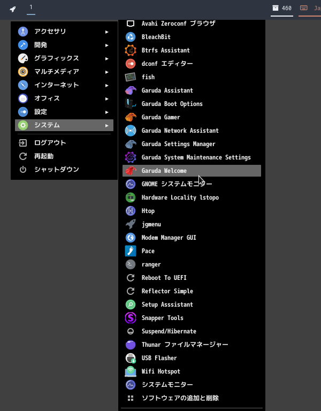This screenshot has height=411, width=321.
Task: Select workspace 1 in top panel
Action: pos(31,7)
